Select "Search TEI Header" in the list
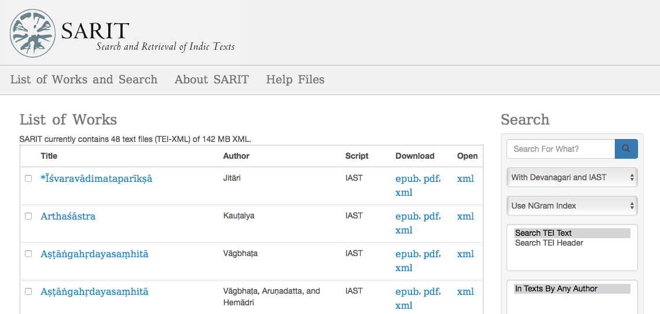The height and width of the screenshot is (314, 660). click(549, 243)
